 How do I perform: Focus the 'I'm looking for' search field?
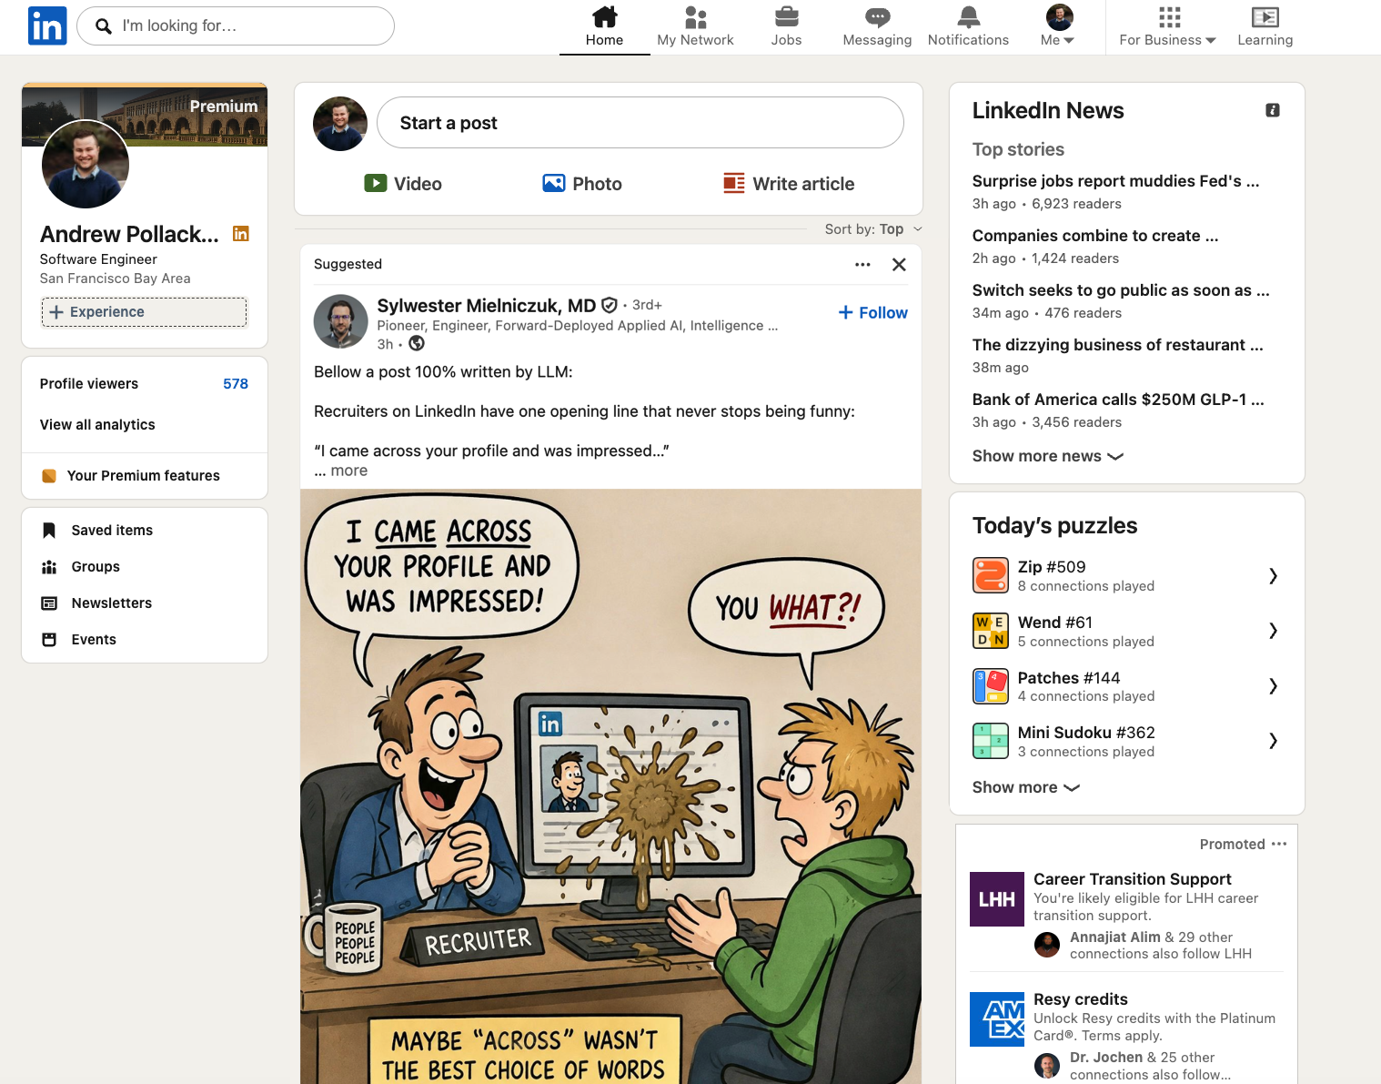(236, 26)
